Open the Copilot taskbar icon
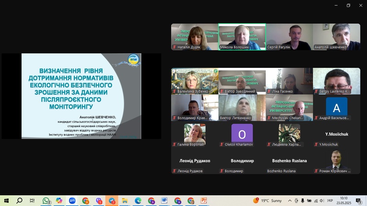The image size is (367, 206). pos(59,200)
